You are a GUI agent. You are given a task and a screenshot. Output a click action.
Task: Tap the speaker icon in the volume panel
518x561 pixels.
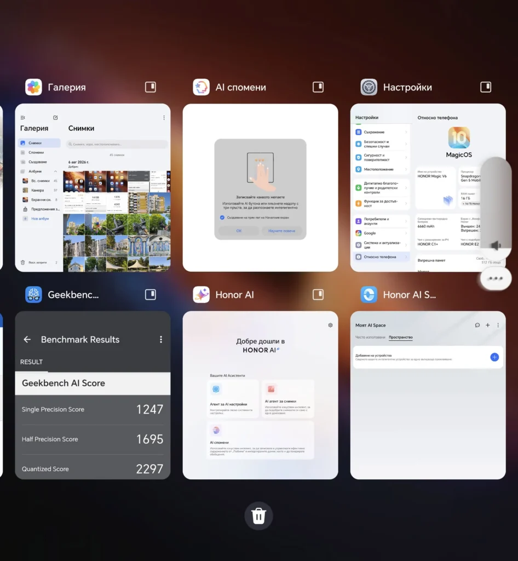[496, 245]
